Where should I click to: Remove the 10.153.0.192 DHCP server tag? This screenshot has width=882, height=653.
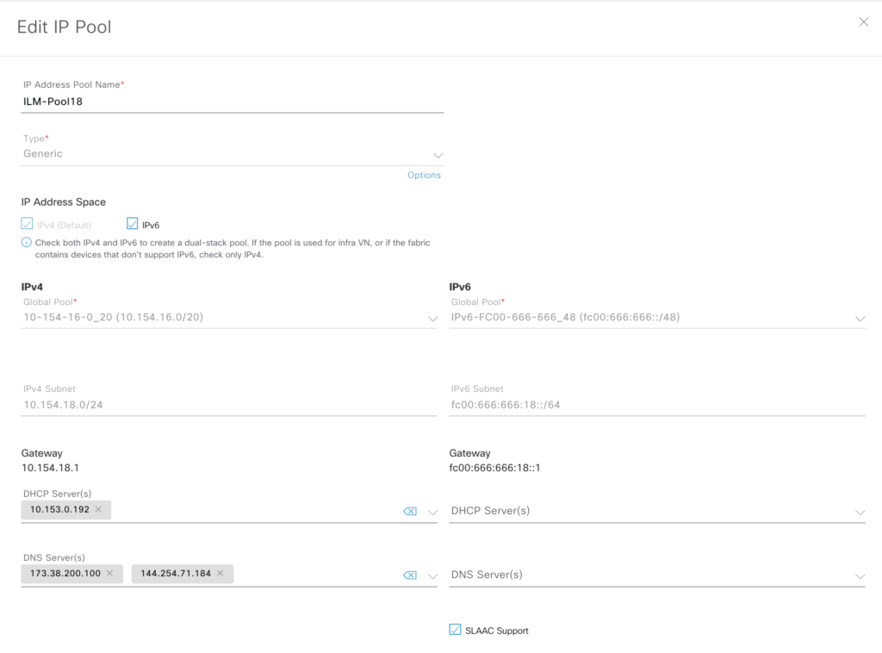point(98,510)
